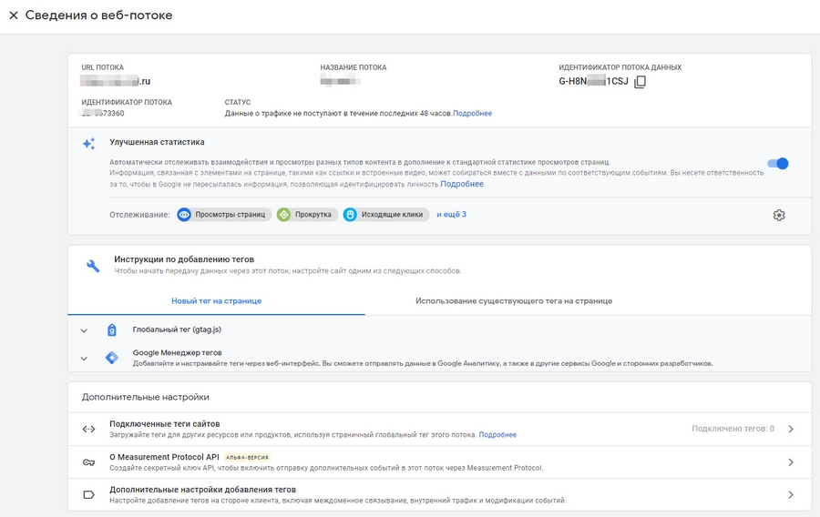Open Глобальный тег (gtag.js) row title

[177, 329]
